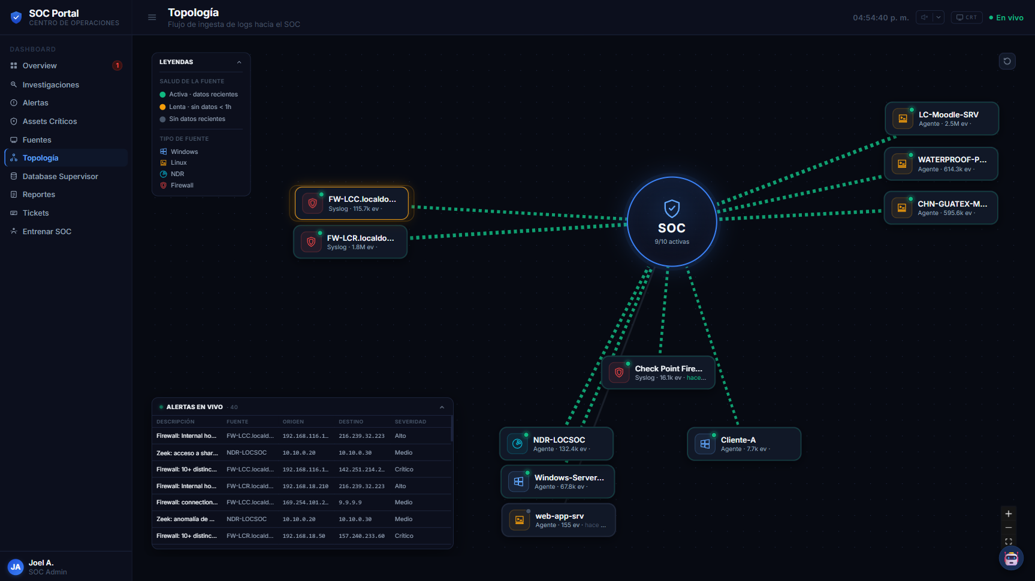Viewport: 1035px width, 581px height.
Task: Click the hamburger menu icon beside Topología
Action: 152,17
